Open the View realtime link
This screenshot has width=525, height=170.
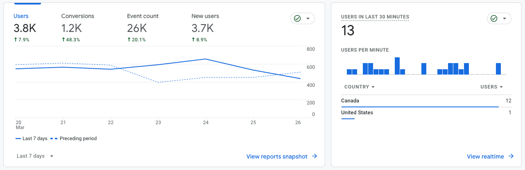[x=485, y=156]
